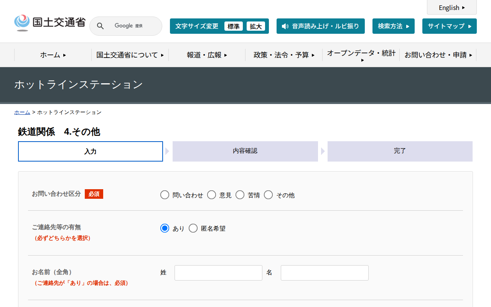Select the 意見 radio button
Viewport: 491px width, 307px height.
coord(211,195)
